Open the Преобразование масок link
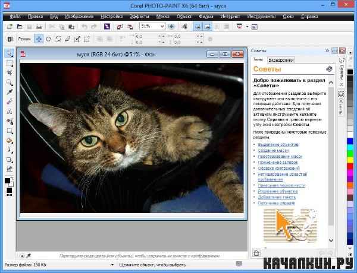 (280, 156)
